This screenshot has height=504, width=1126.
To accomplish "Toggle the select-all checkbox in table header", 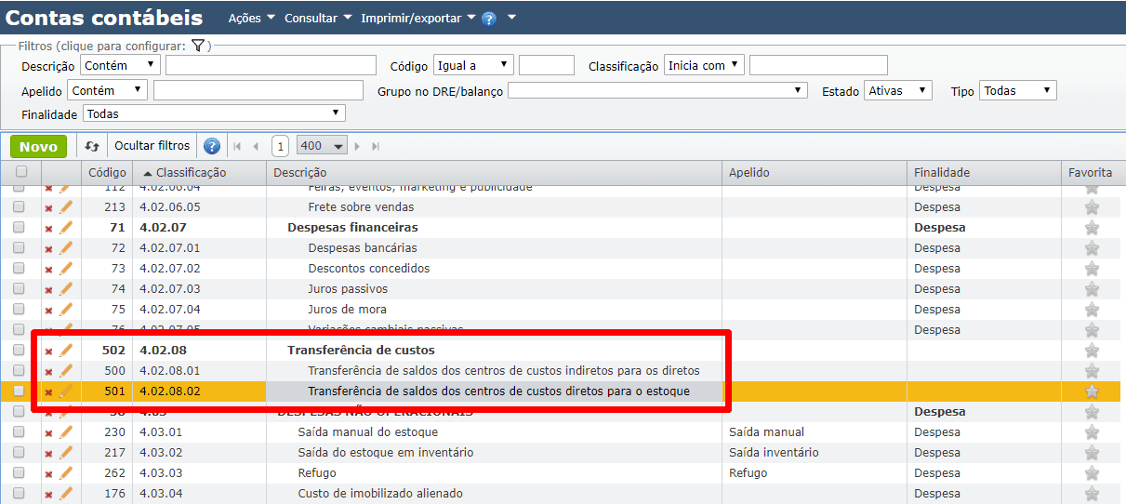I will coord(21,172).
